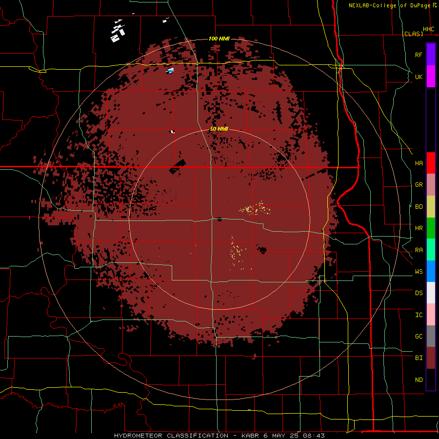
Task: Click the [CLAS] units label
Action: click(x=412, y=34)
